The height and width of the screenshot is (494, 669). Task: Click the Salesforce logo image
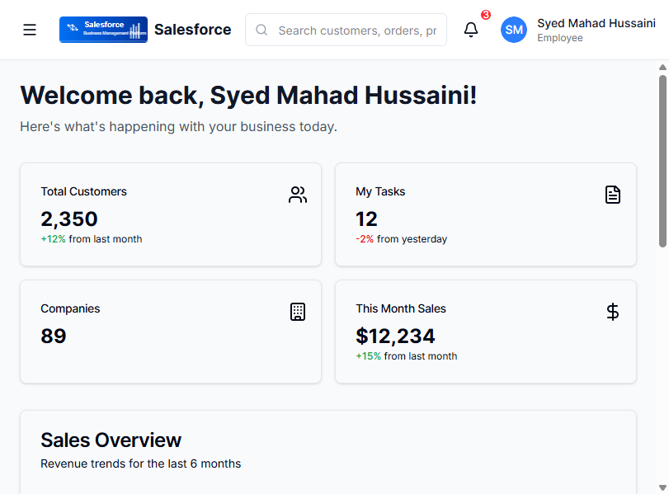(x=103, y=30)
